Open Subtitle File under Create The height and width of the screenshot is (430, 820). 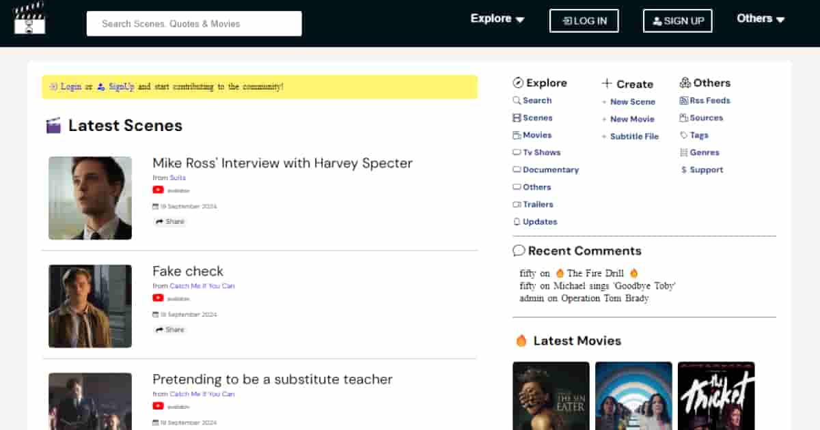[x=634, y=137]
